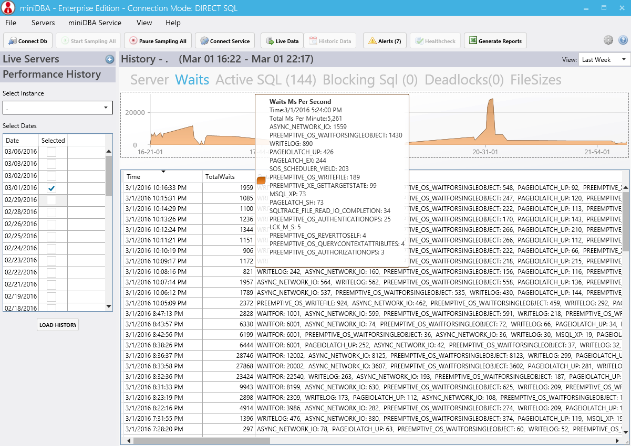The height and width of the screenshot is (446, 631).
Task: Check the 03/02/2016 date checkbox
Action: coord(51,176)
